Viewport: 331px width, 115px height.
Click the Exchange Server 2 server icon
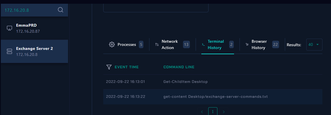[9, 51]
